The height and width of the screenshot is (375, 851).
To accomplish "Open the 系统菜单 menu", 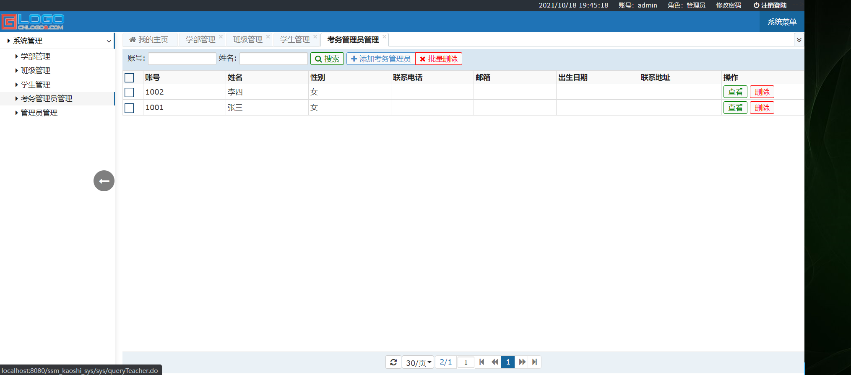I will click(x=782, y=22).
